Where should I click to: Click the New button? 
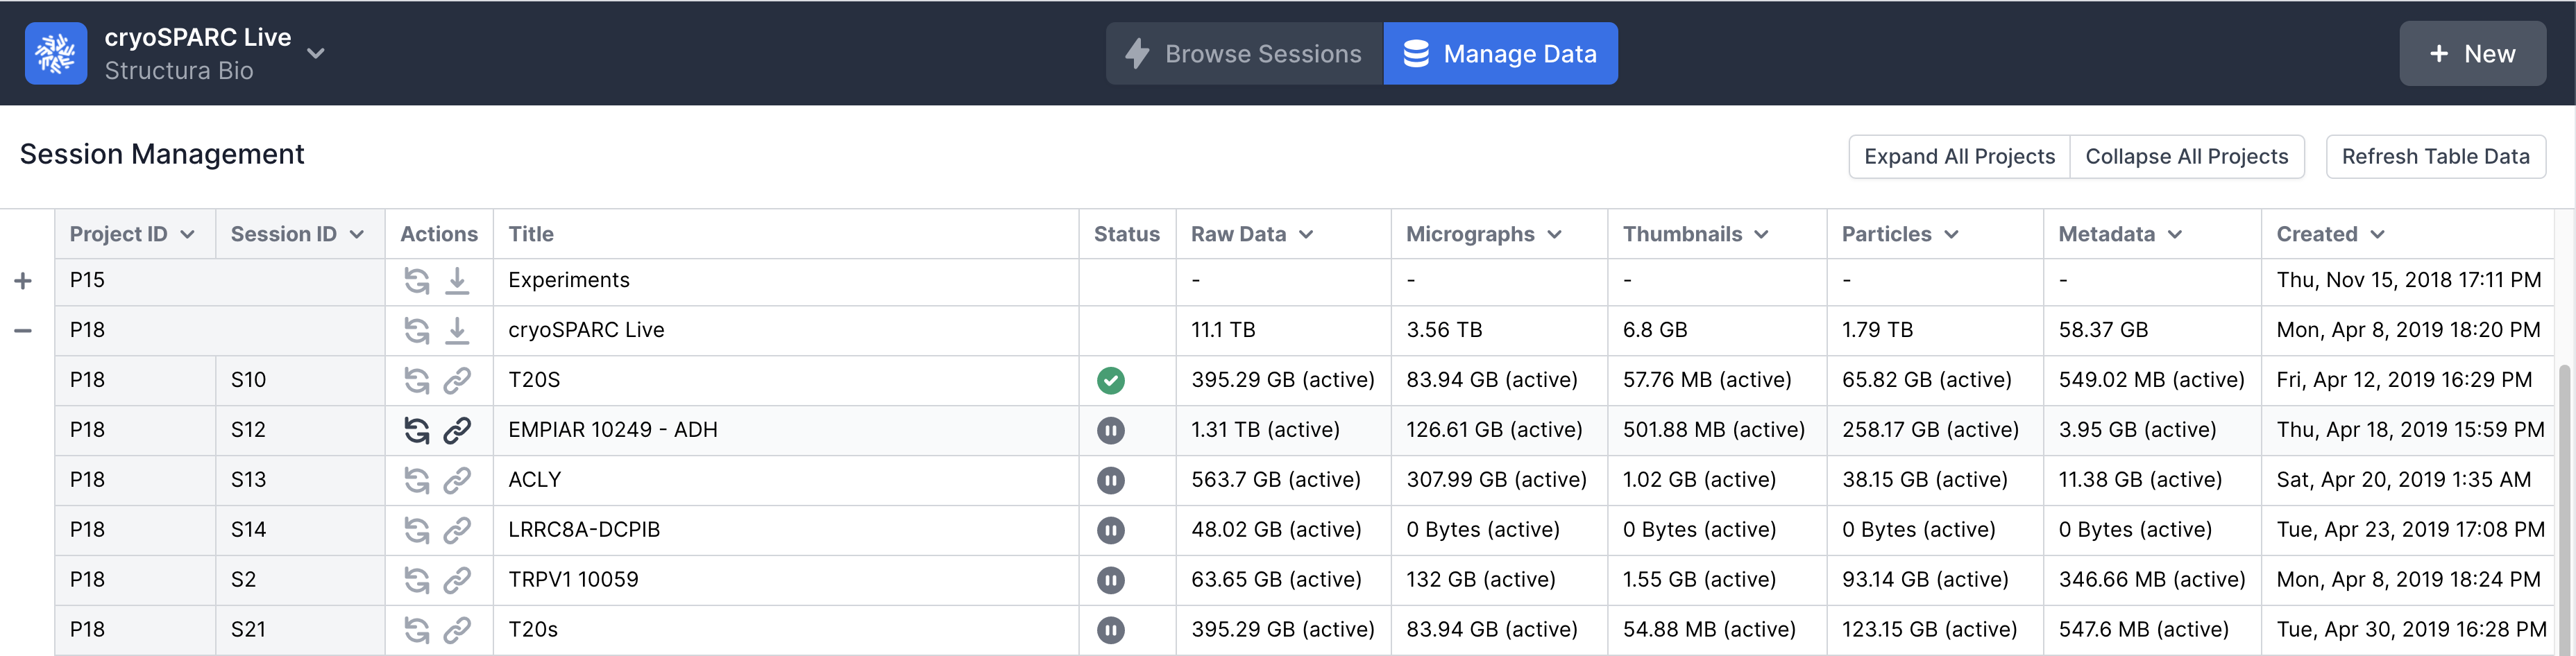2472,53
